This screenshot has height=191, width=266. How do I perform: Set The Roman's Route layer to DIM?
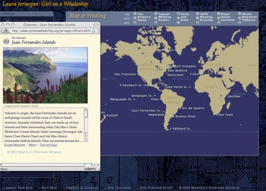135,18
